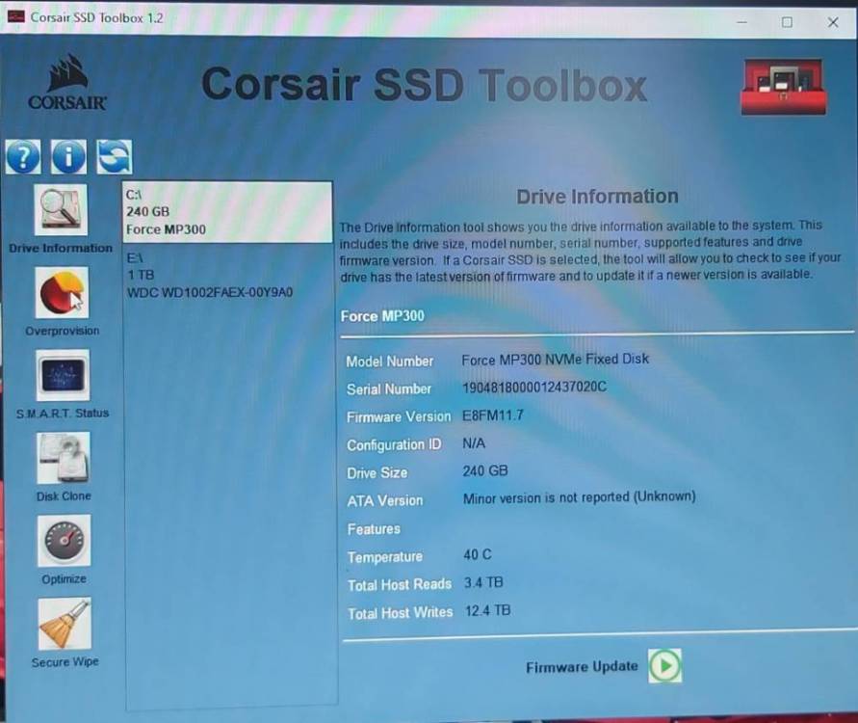858x723 pixels.
Task: Click Drive Size value 240 GB
Action: 484,471
